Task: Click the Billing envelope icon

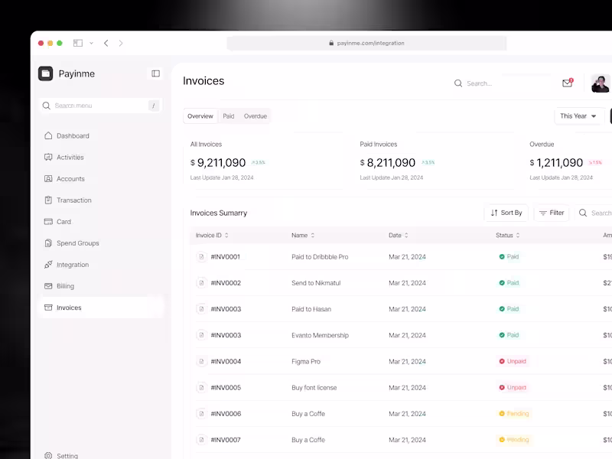Action: (x=48, y=286)
